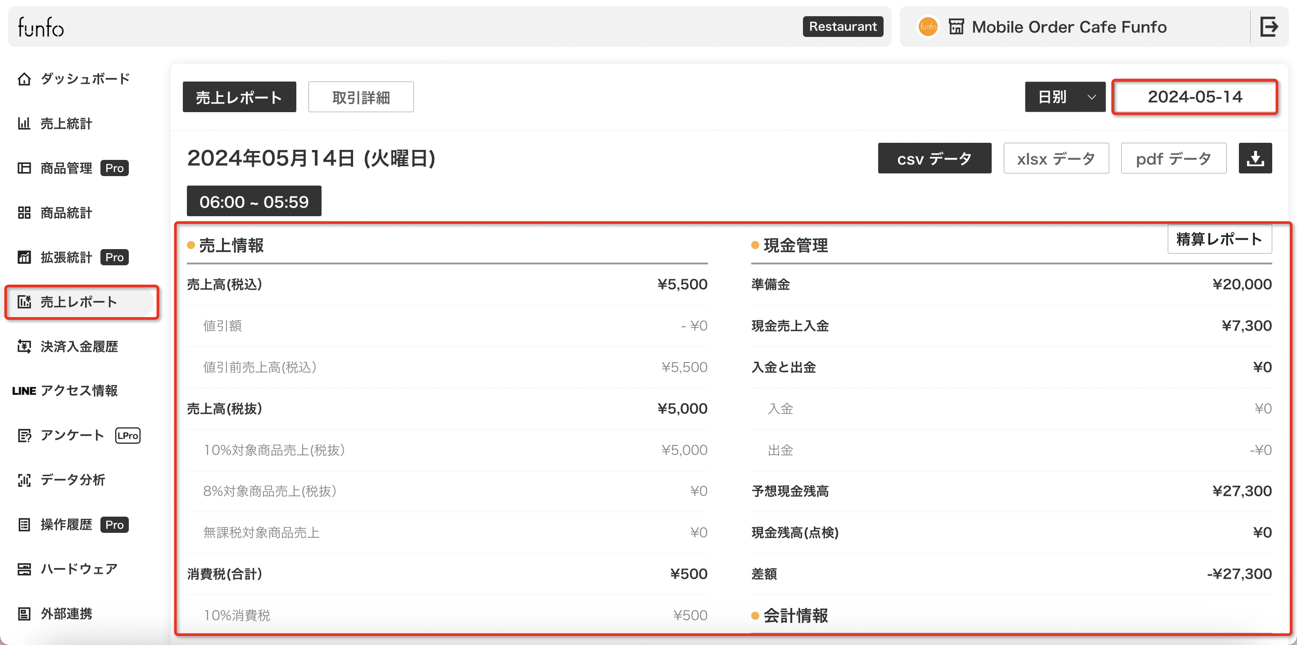
Task: Click the 売上高(税込) ¥5,500 value
Action: point(682,285)
